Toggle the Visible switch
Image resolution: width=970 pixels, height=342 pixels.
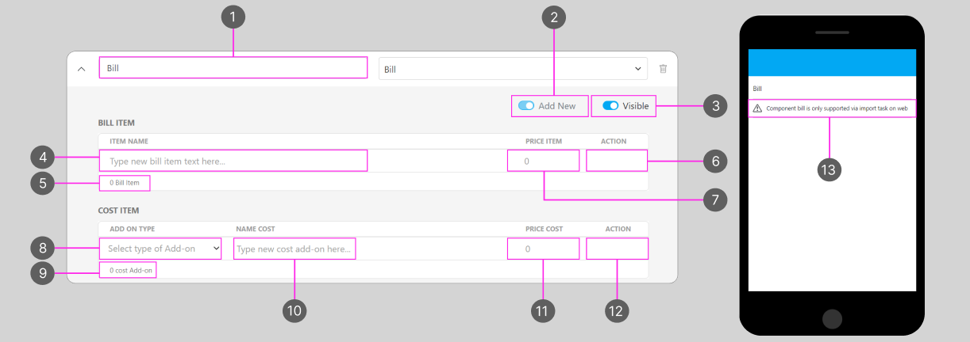[610, 105]
